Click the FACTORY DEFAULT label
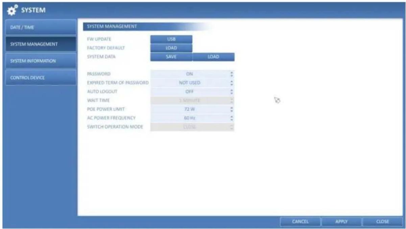Viewport: 406px width, 229px height. coord(106,48)
